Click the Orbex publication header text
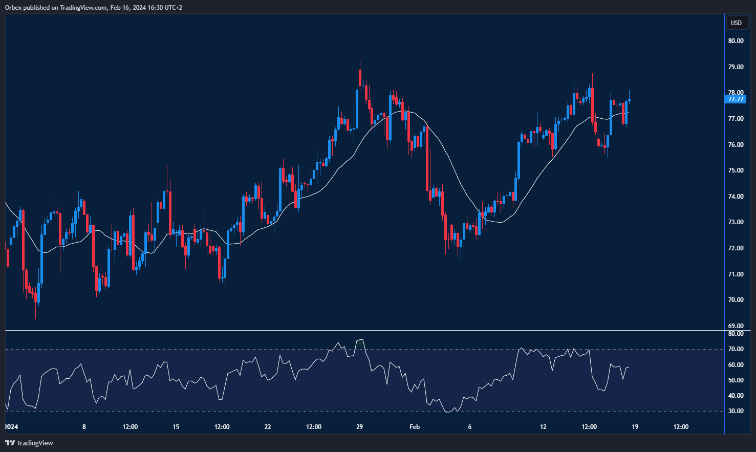 [x=92, y=7]
